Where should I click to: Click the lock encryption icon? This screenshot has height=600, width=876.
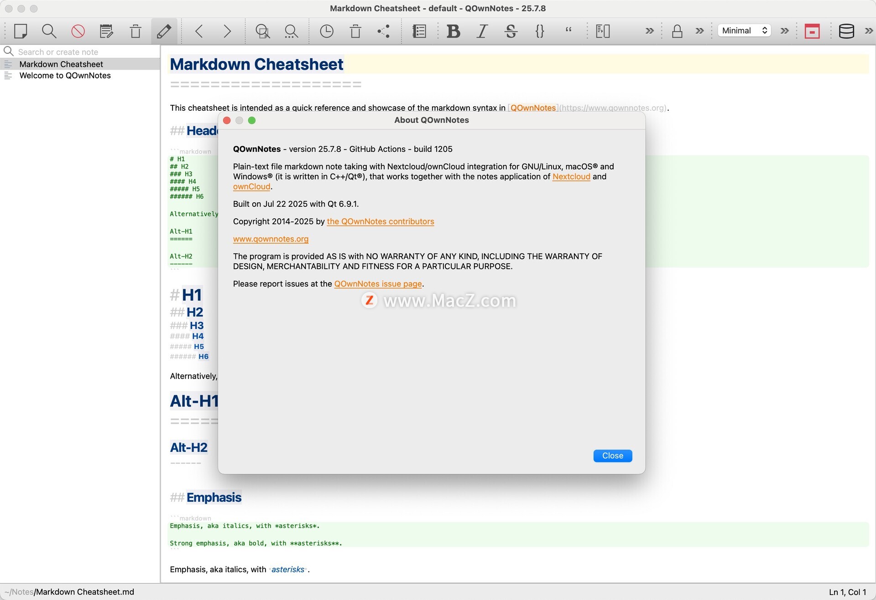[677, 31]
